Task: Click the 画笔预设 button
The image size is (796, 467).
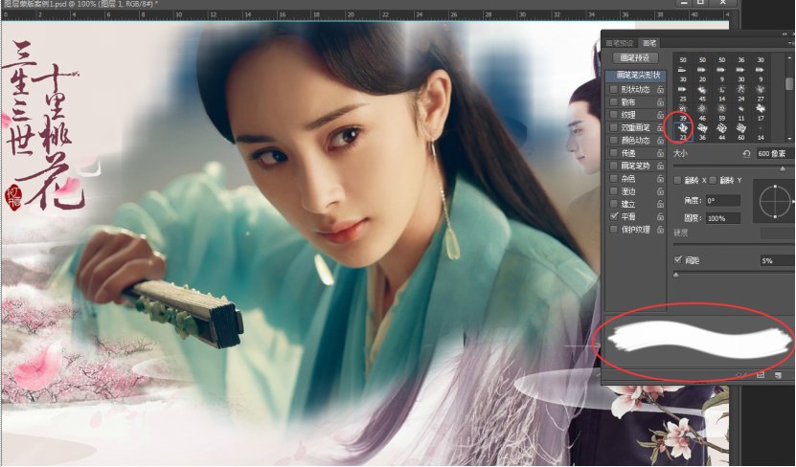Action: click(636, 57)
